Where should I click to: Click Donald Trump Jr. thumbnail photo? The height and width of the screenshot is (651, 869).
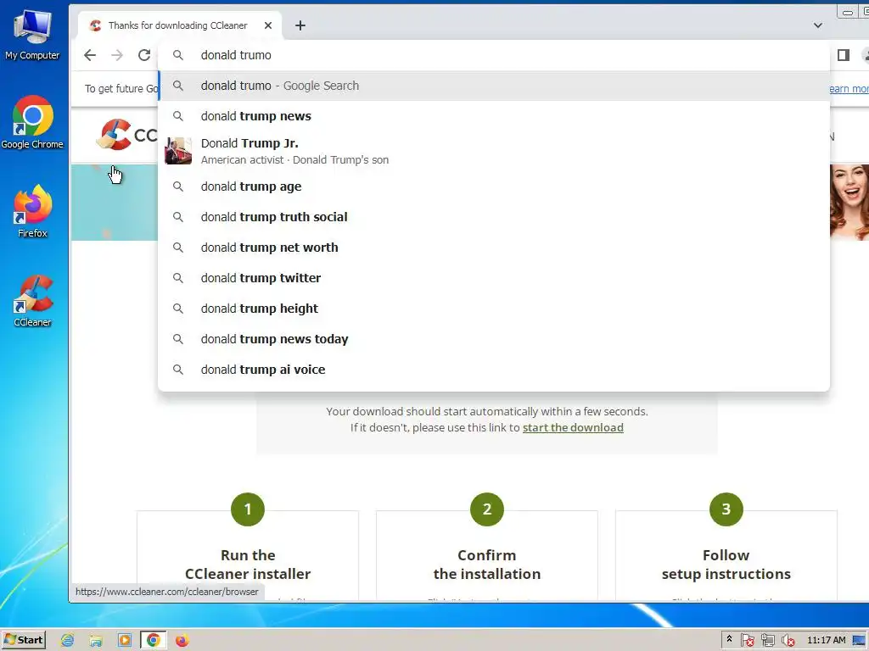coord(178,151)
